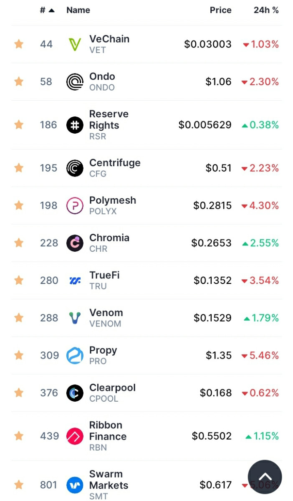Click the Ondo coin logo
The width and height of the screenshot is (293, 501).
[x=75, y=82]
